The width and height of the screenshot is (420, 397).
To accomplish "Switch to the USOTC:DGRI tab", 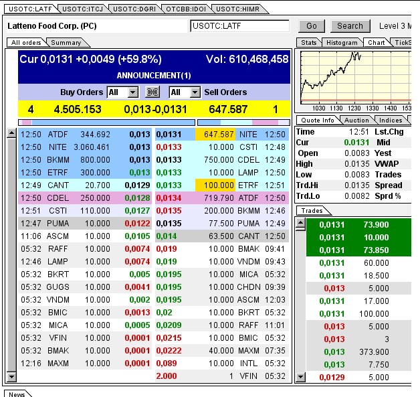I will pos(134,9).
